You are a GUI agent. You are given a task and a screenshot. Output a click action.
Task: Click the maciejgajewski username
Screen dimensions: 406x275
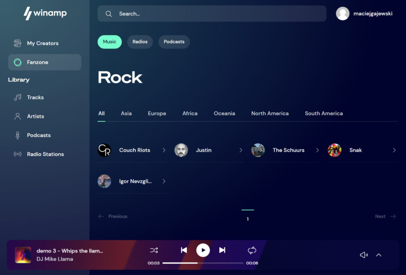click(373, 13)
